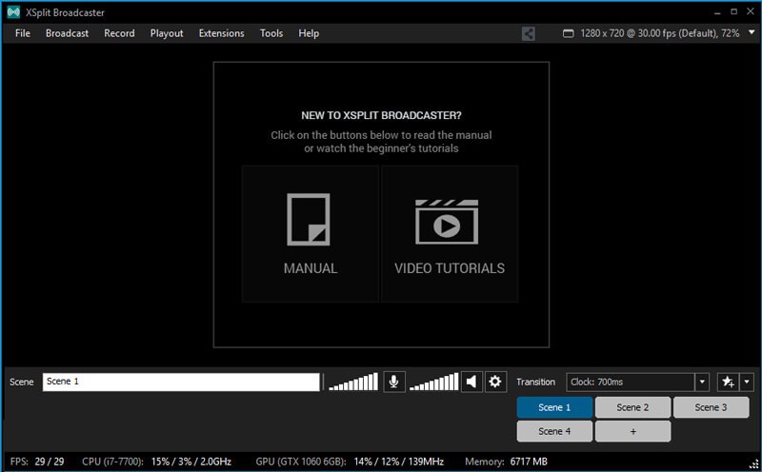Adjust the microphone volume level bars
Viewport: 762px width, 472px height.
(352, 382)
